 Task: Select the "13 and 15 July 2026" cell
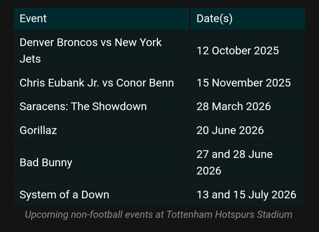click(x=246, y=195)
